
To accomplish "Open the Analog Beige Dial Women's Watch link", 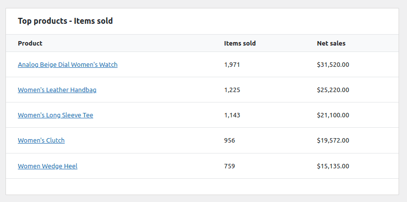I will (x=67, y=65).
